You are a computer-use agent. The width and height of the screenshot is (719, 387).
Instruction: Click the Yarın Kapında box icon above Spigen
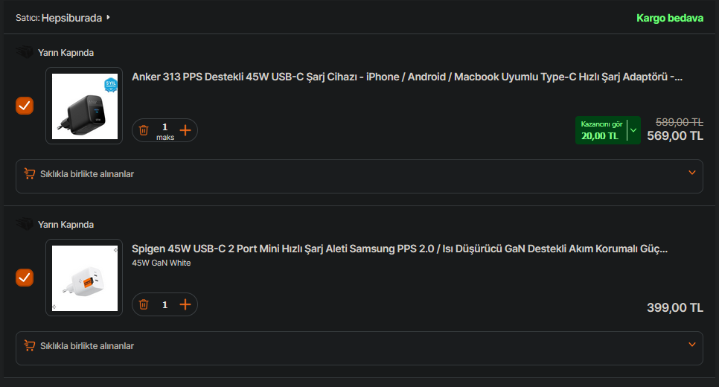pos(25,225)
